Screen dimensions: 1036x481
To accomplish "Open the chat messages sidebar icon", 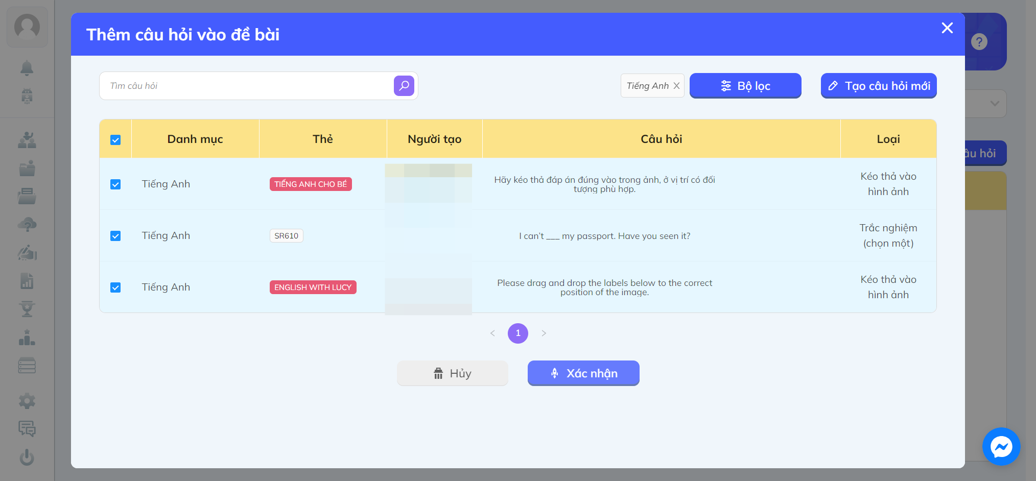I will [x=27, y=429].
